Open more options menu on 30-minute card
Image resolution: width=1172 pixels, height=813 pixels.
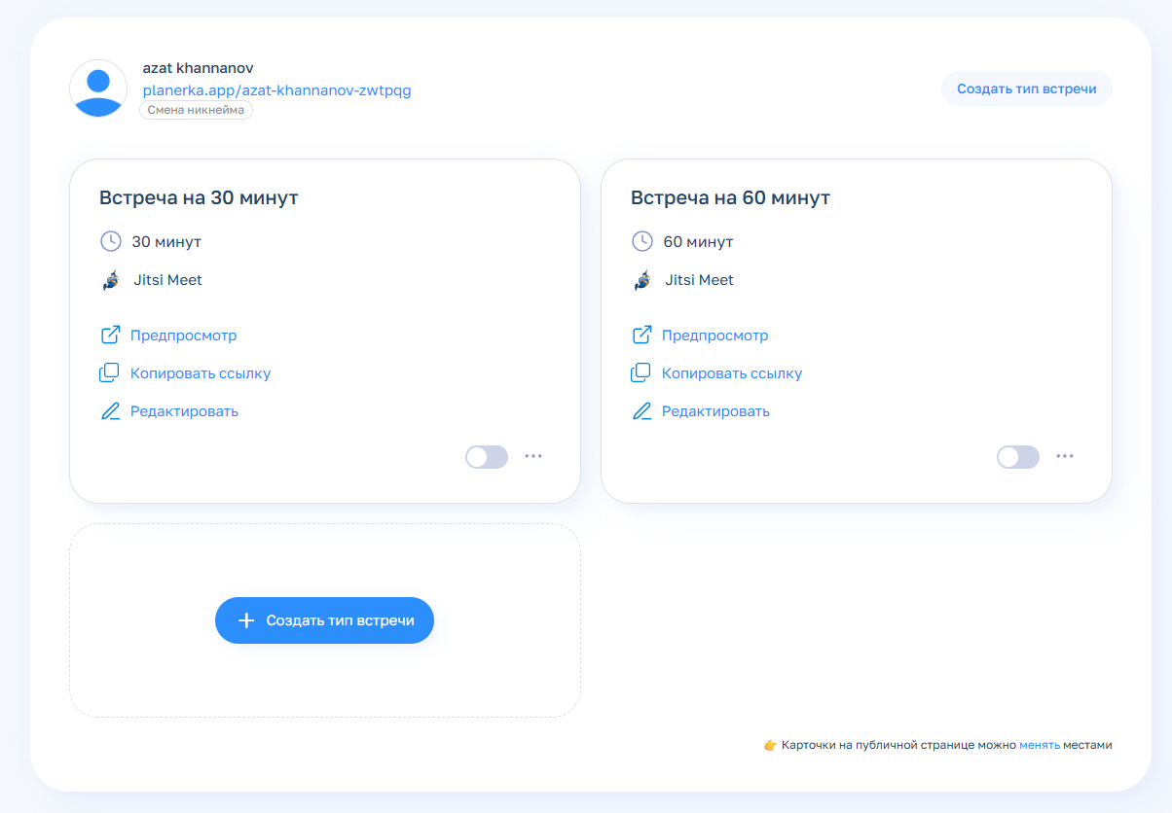(x=533, y=456)
